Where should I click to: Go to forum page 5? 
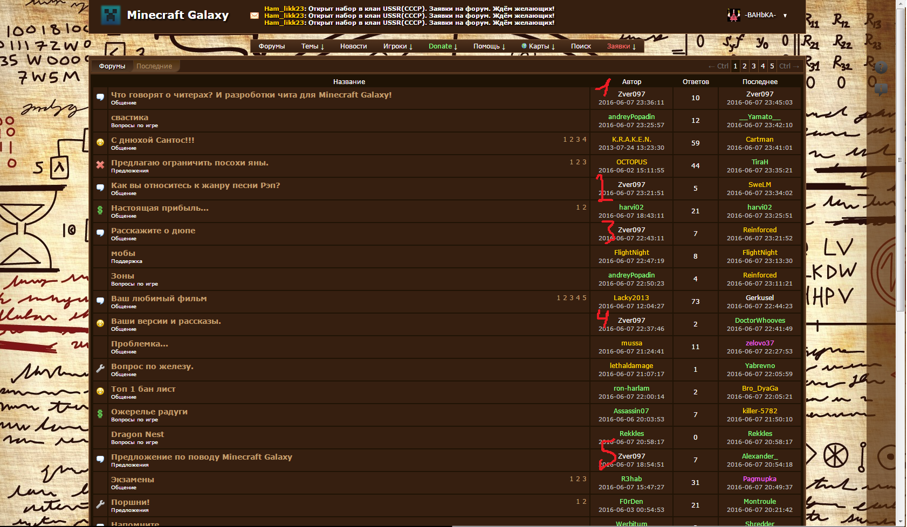coord(772,66)
